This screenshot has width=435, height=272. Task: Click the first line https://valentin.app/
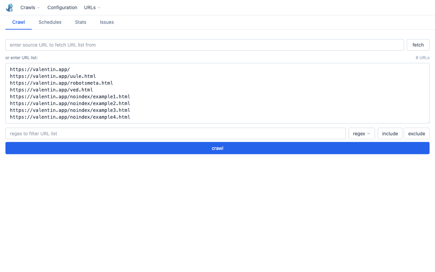40,69
